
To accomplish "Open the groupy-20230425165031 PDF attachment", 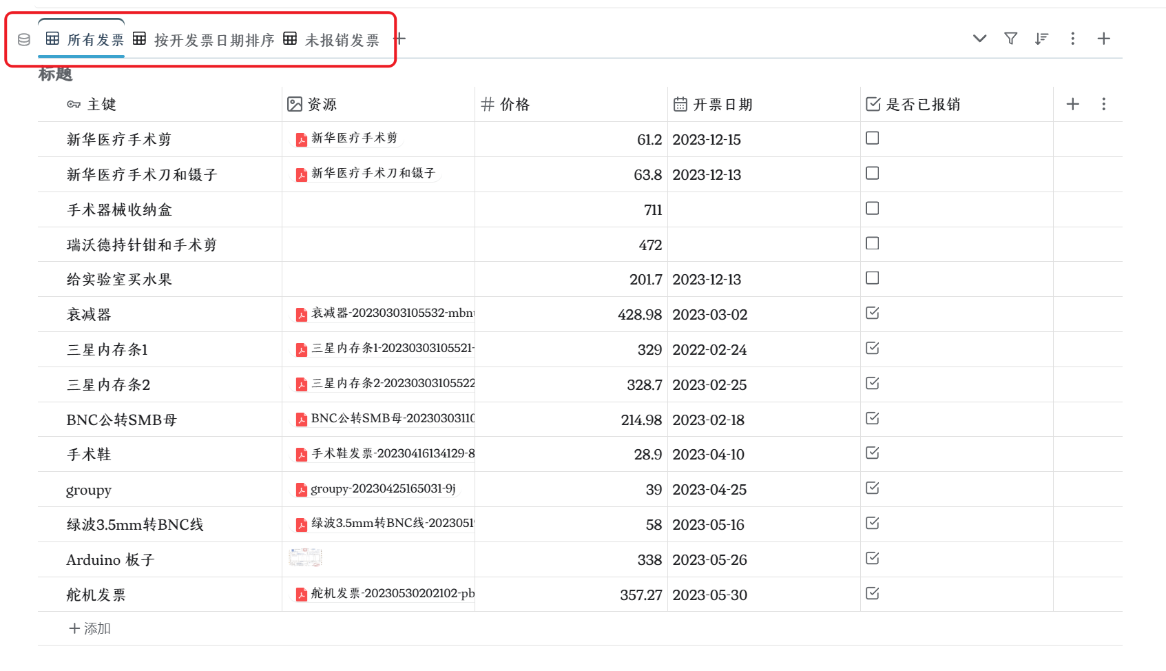I will [375, 489].
